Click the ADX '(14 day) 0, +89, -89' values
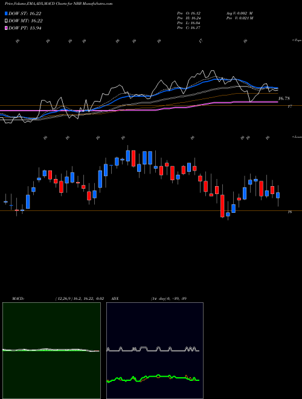 (x=169, y=299)
